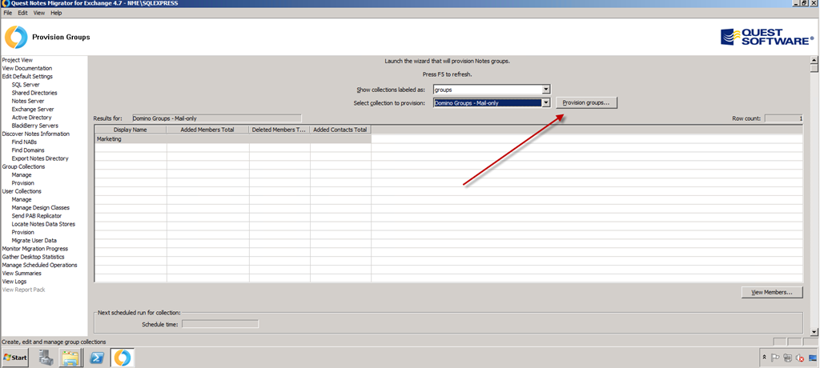
Task: Click the 'Results for' field
Action: [x=216, y=118]
